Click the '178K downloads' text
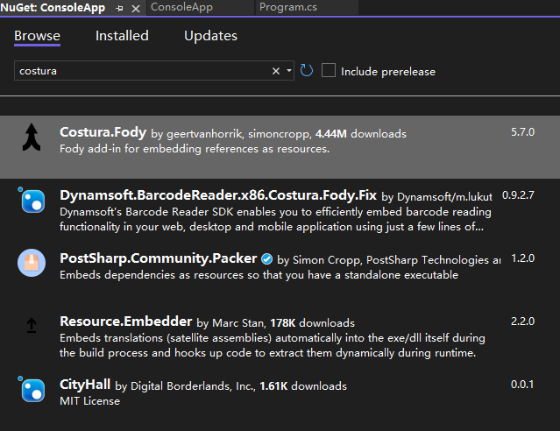 tap(312, 323)
